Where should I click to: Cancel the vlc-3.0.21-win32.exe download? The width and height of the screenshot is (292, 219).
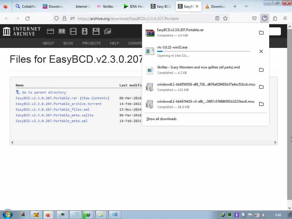pyautogui.click(x=261, y=51)
